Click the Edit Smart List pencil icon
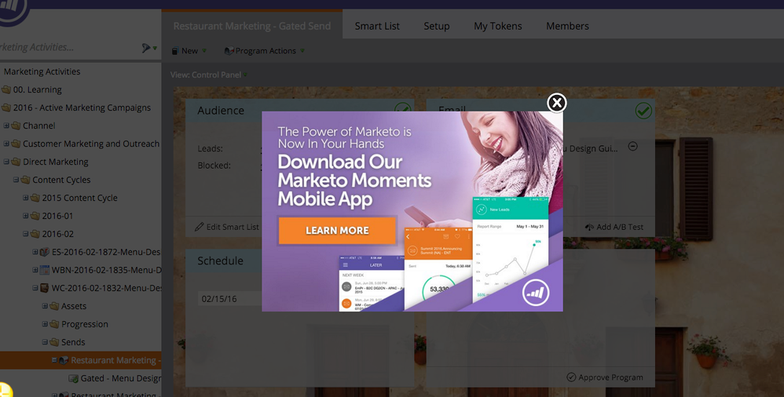The image size is (784, 397). click(199, 227)
